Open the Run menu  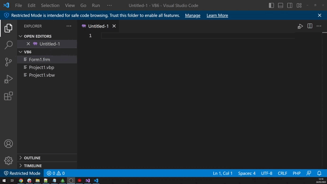click(x=96, y=5)
